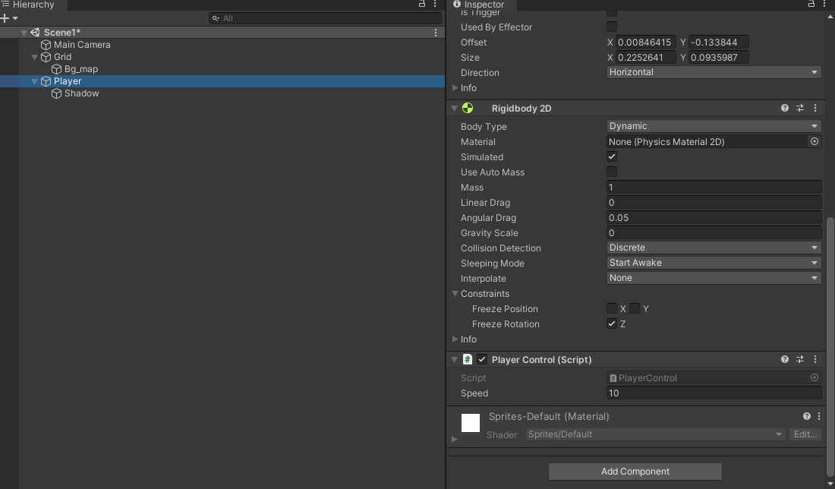
Task: Click the Gravity Scale value field
Action: 714,233
